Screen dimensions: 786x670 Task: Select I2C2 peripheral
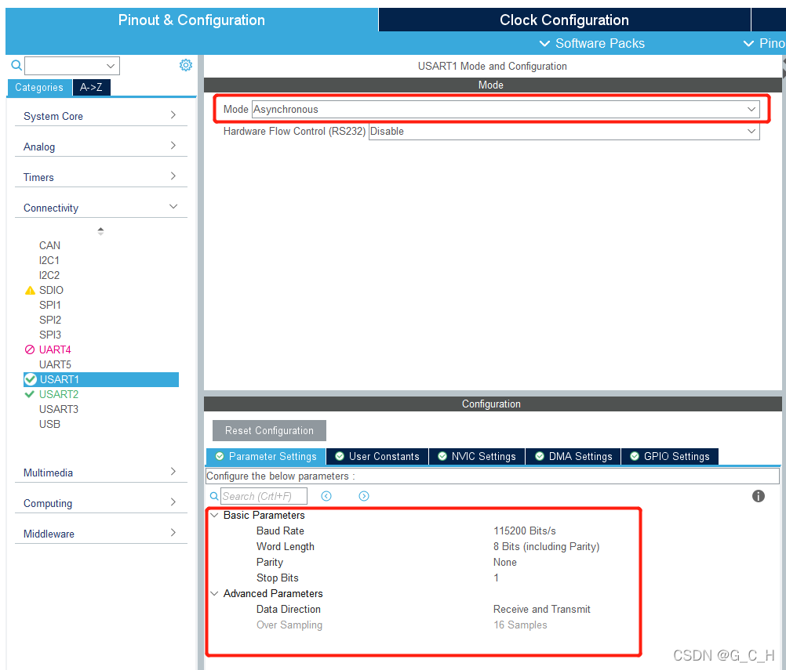pyautogui.click(x=49, y=275)
